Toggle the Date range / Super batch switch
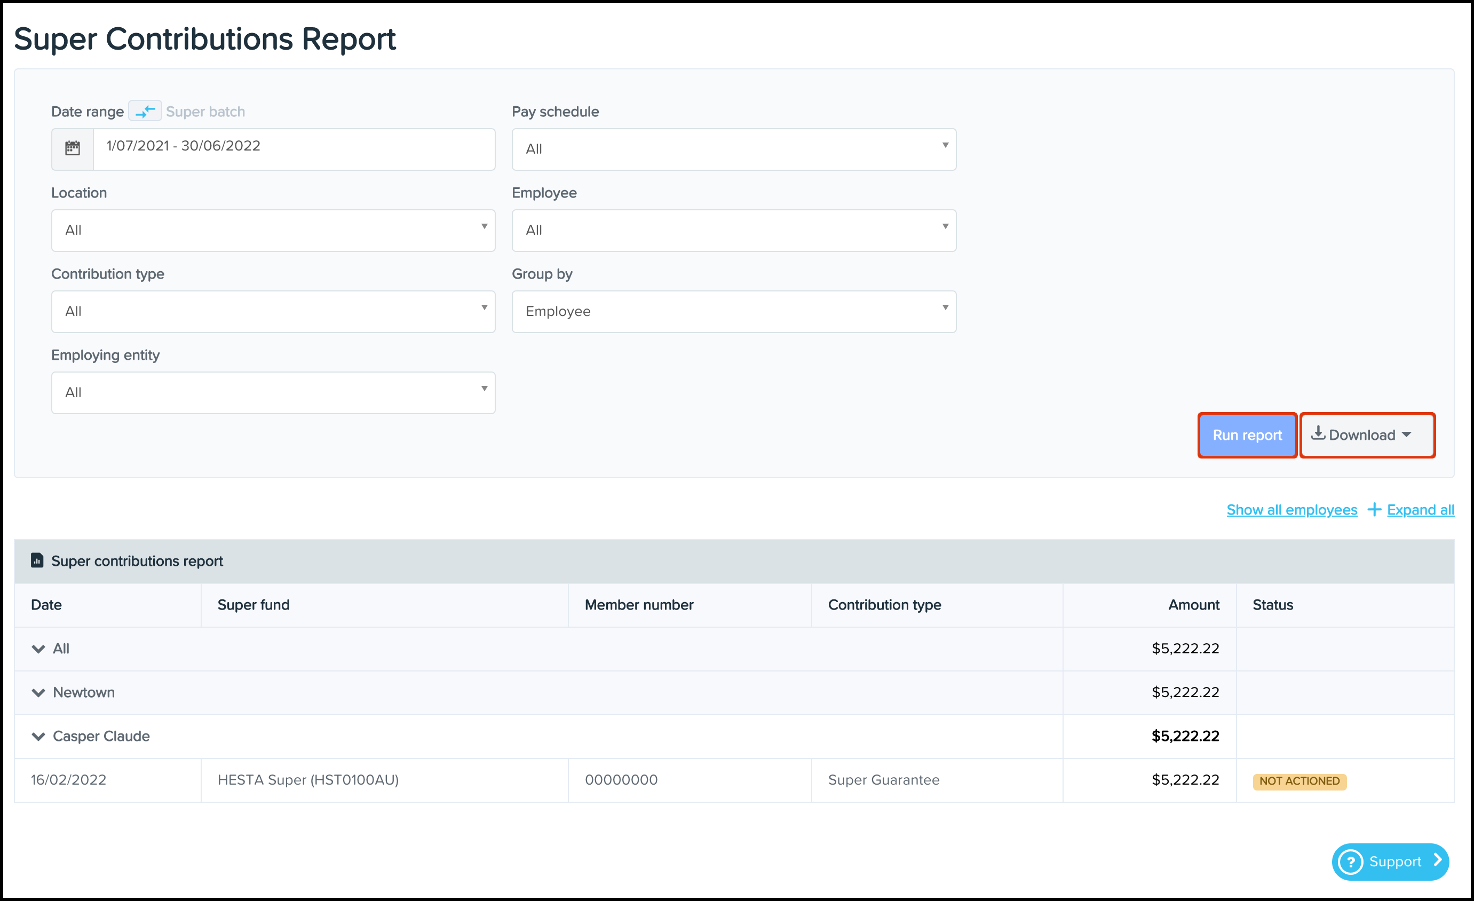1474x901 pixels. (x=145, y=111)
